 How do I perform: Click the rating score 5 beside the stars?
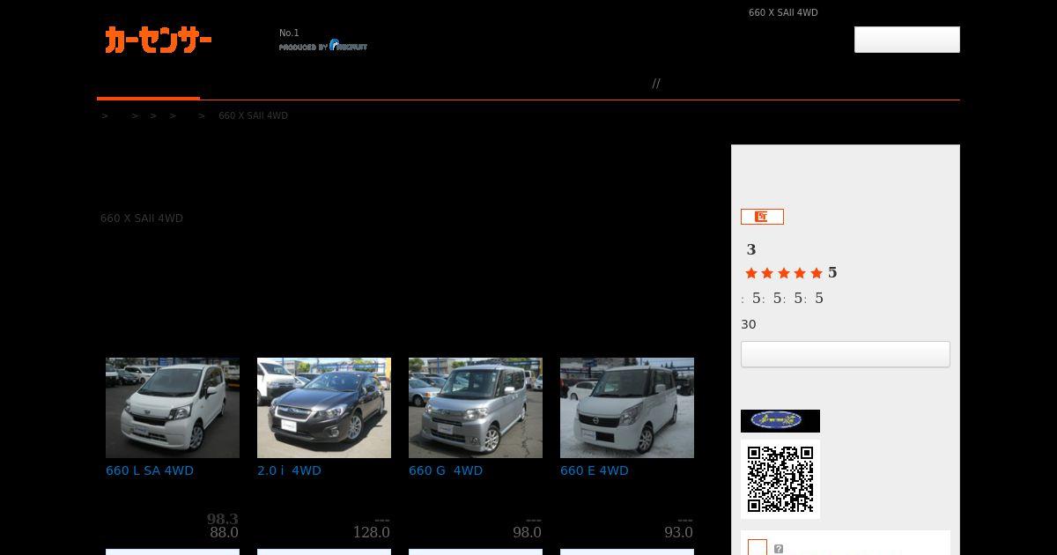click(x=832, y=272)
